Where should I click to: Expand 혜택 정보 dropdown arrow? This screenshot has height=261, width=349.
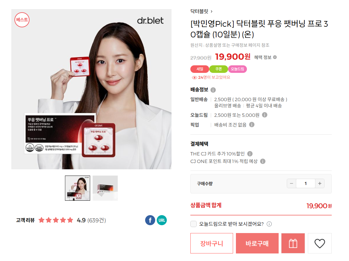point(275,57)
